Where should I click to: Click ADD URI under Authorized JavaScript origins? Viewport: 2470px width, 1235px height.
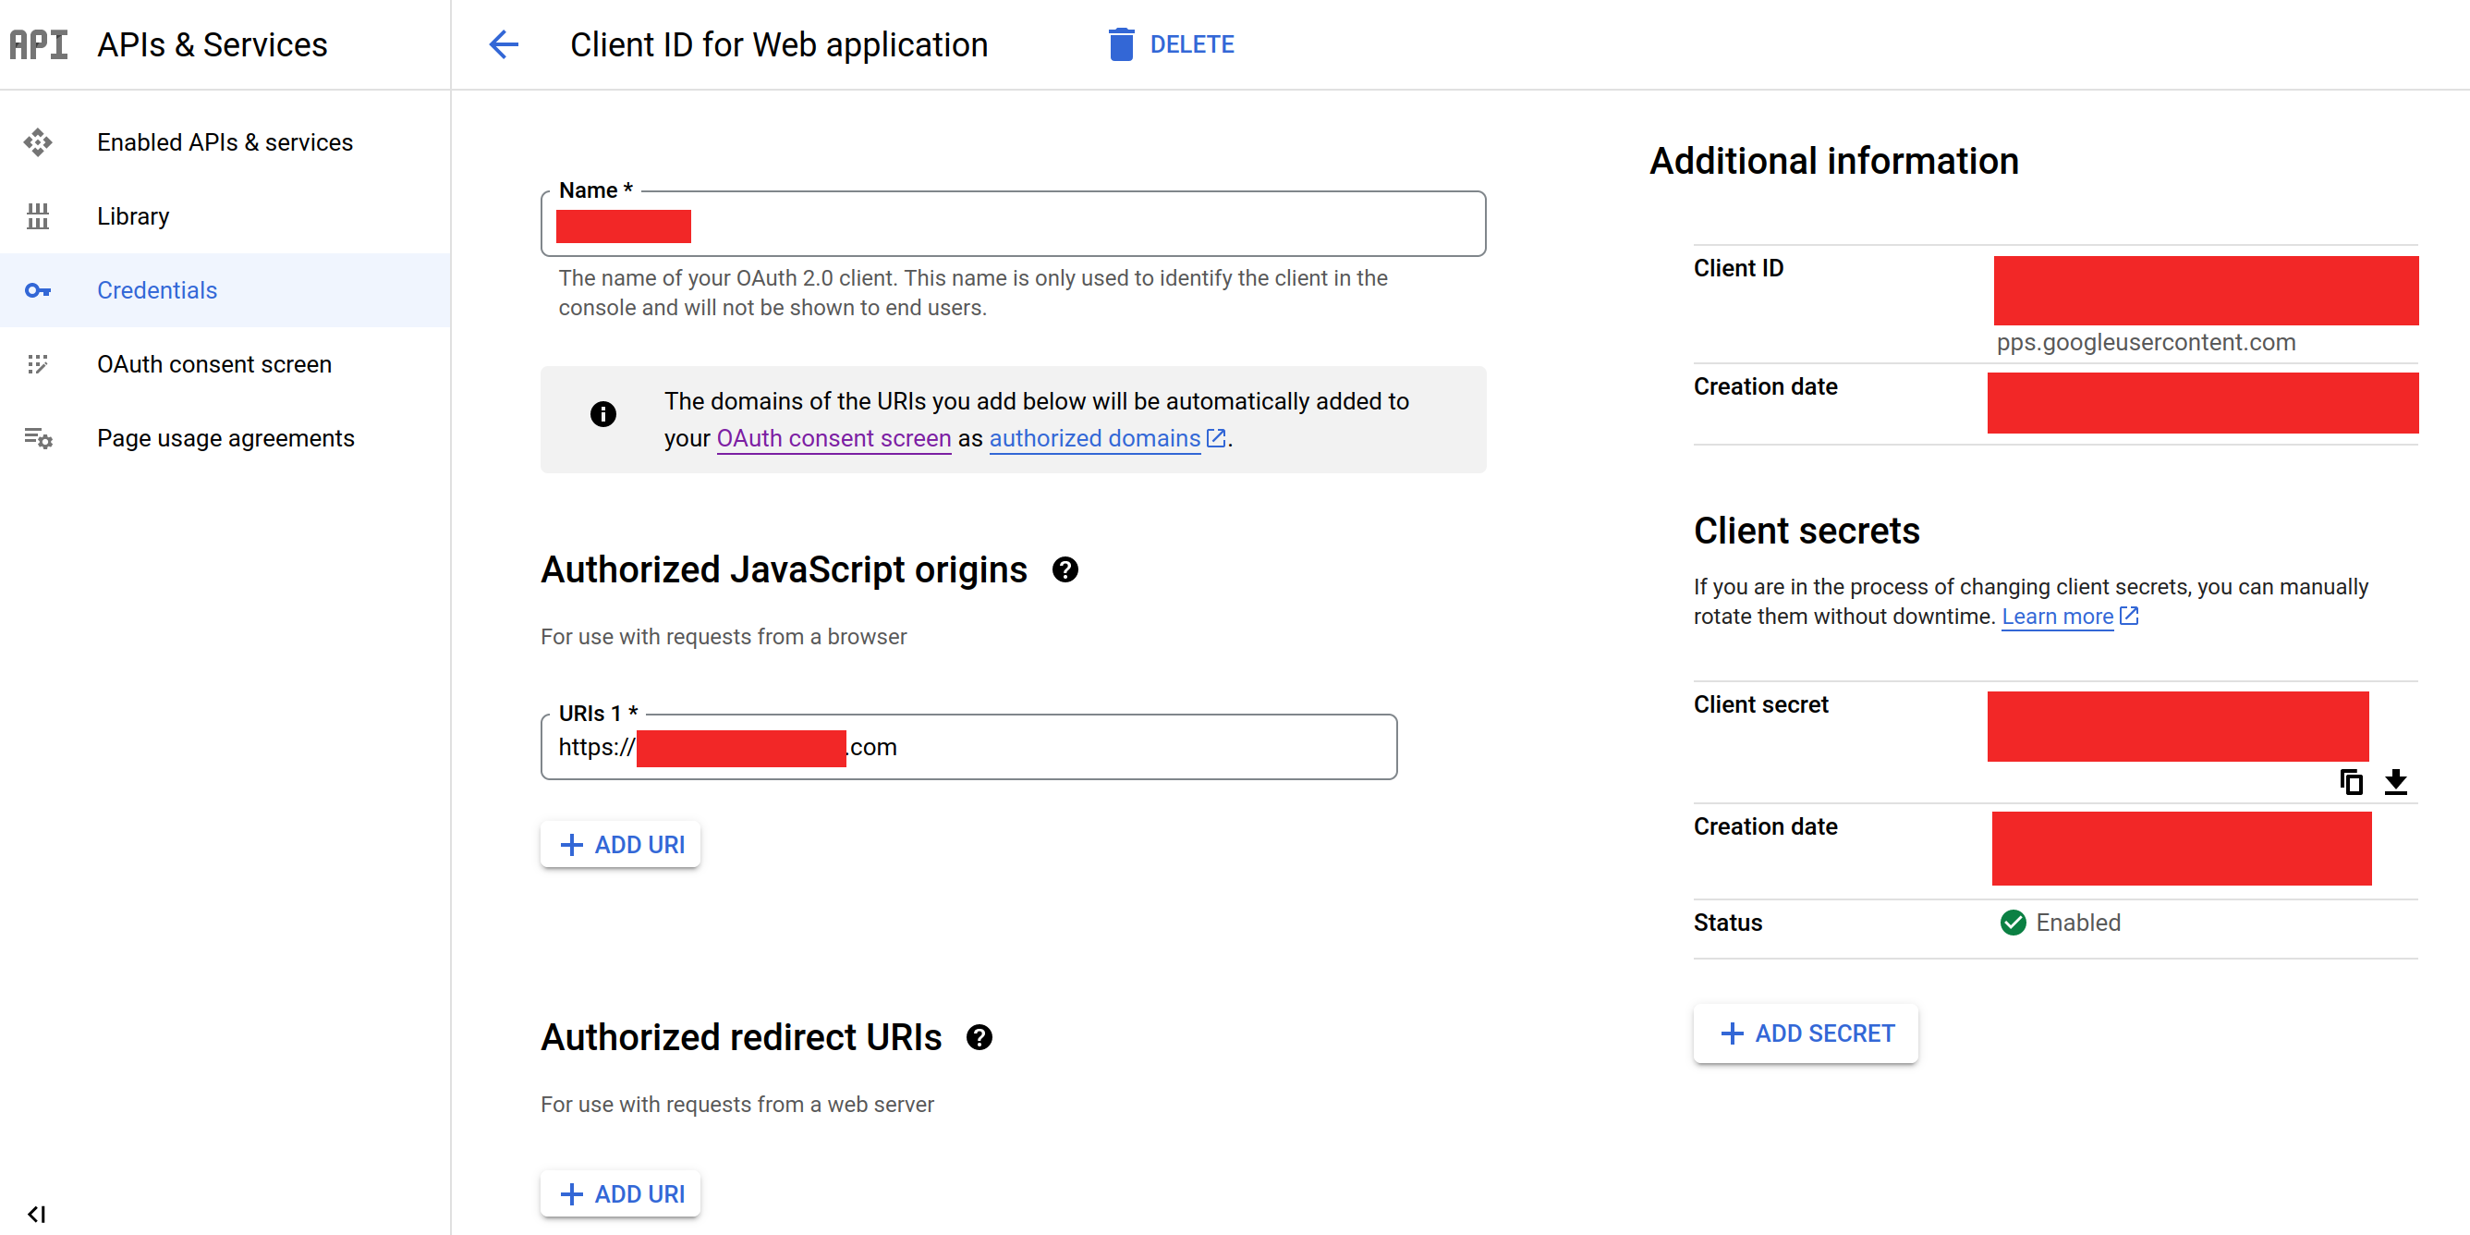coord(619,844)
